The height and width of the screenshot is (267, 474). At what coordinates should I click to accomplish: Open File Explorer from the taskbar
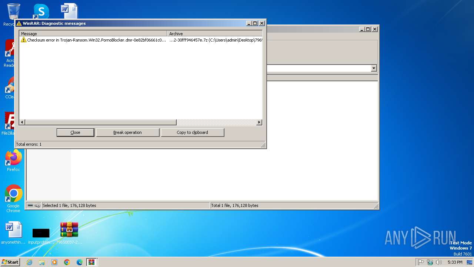[x=42, y=262]
